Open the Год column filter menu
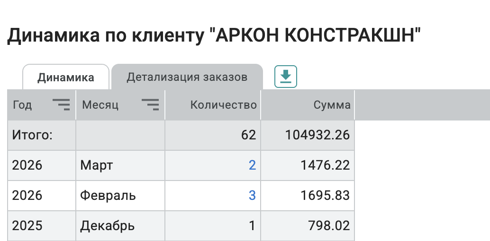The height and width of the screenshot is (241, 490). [x=61, y=105]
